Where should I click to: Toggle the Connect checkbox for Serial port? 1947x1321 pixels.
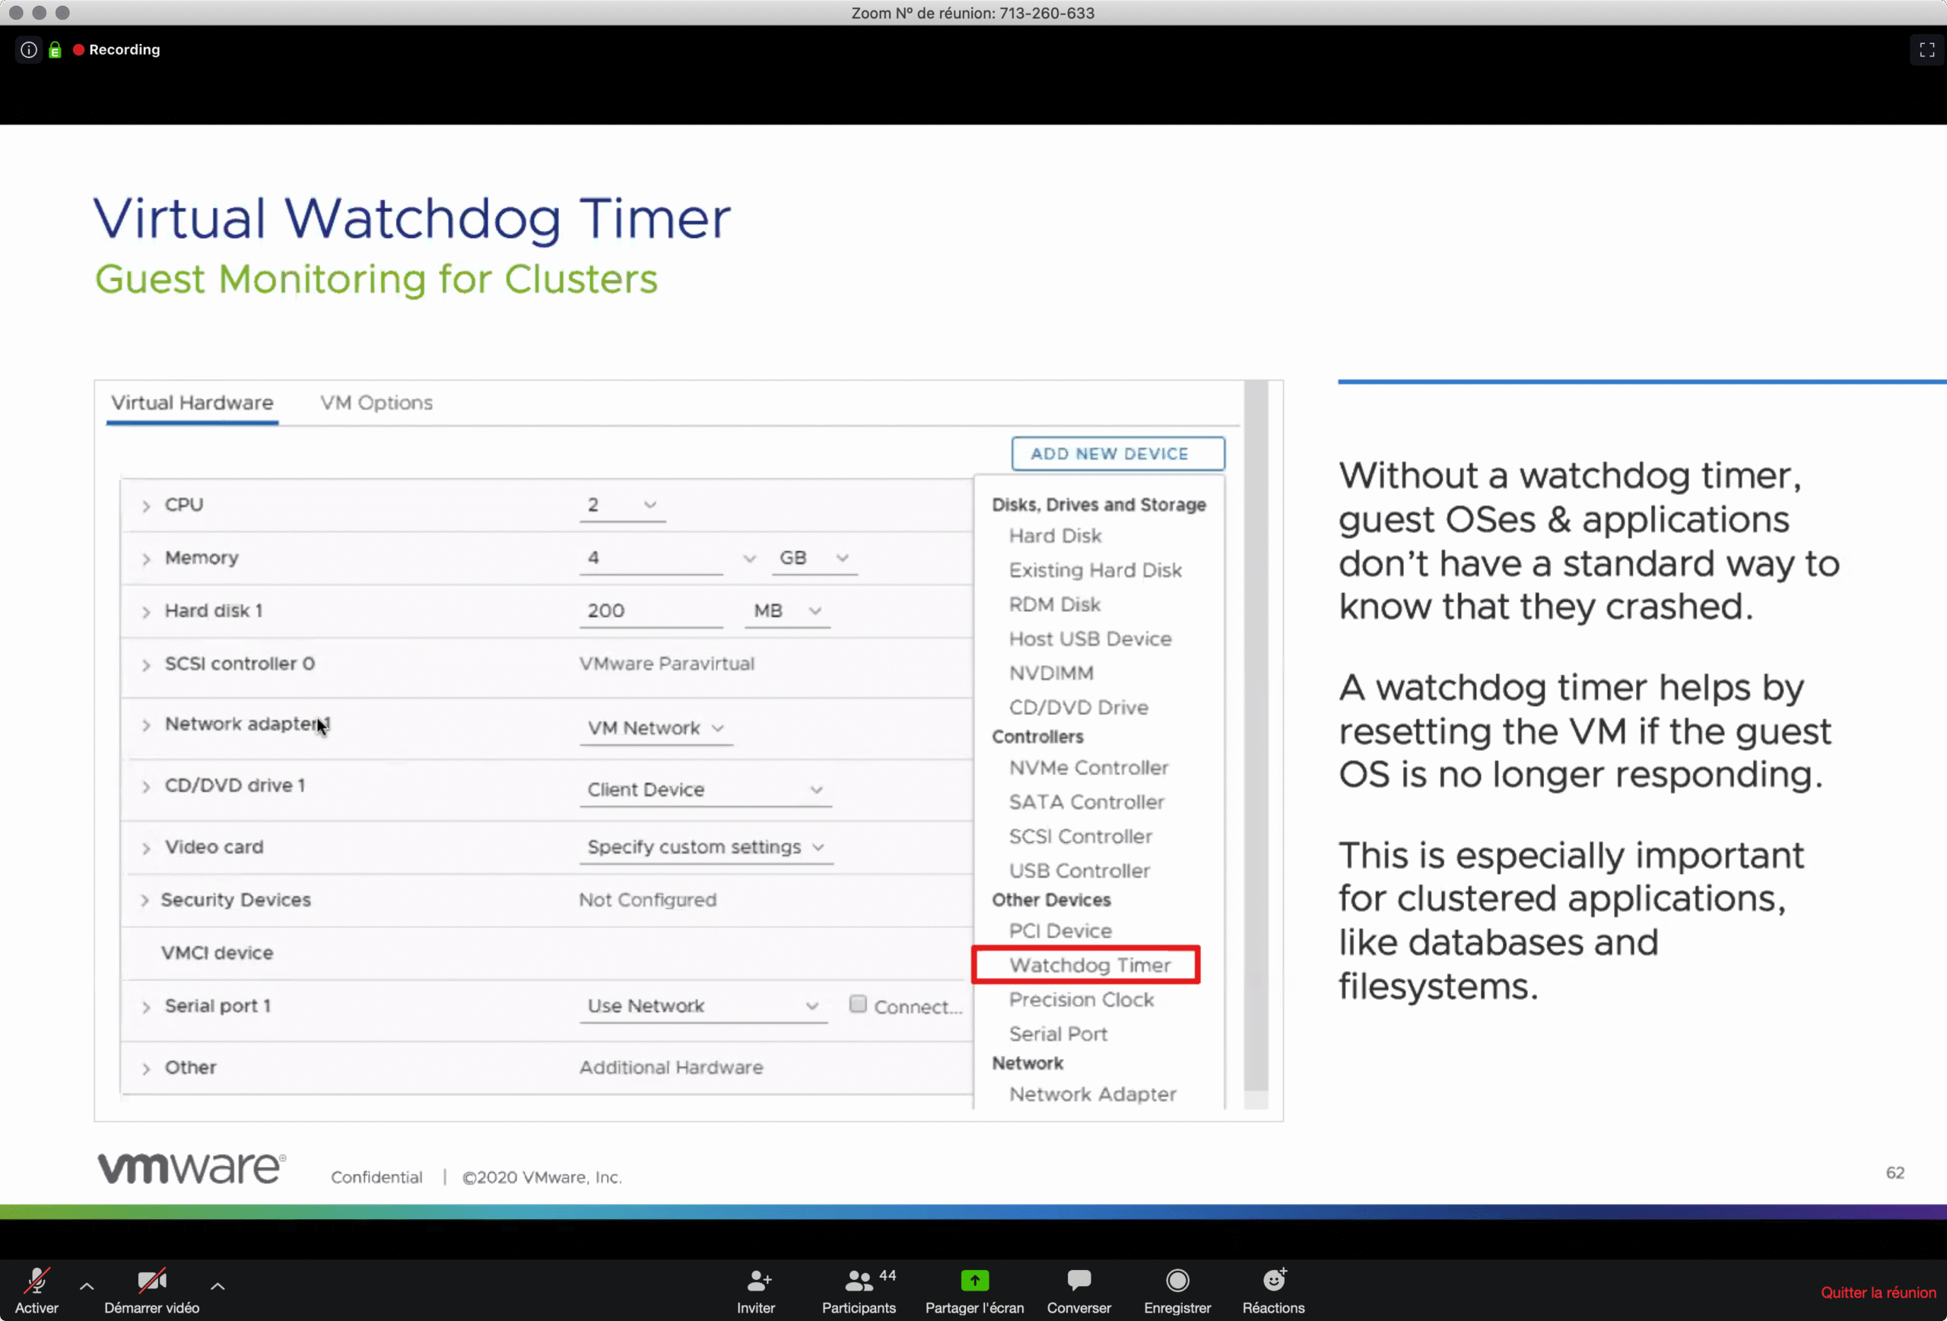coord(857,1004)
